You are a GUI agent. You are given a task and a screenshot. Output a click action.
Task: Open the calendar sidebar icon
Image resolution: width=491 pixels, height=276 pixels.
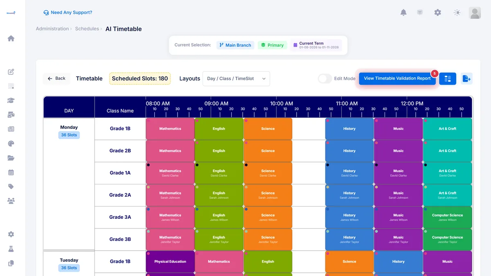point(11,172)
